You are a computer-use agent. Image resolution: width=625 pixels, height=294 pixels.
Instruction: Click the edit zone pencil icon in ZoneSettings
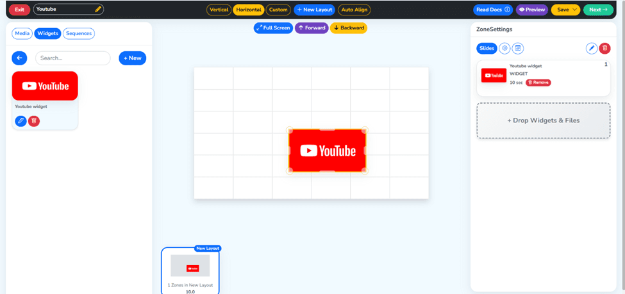[592, 49]
